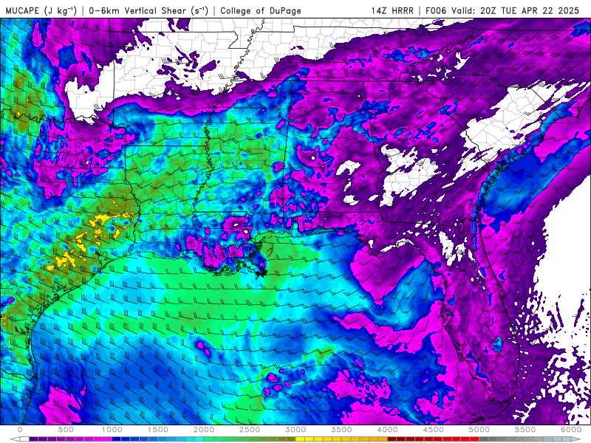591x443 pixels.
Task: Click the "MUCAPE (J kg⁻¹)" title text
Action: click(41, 10)
